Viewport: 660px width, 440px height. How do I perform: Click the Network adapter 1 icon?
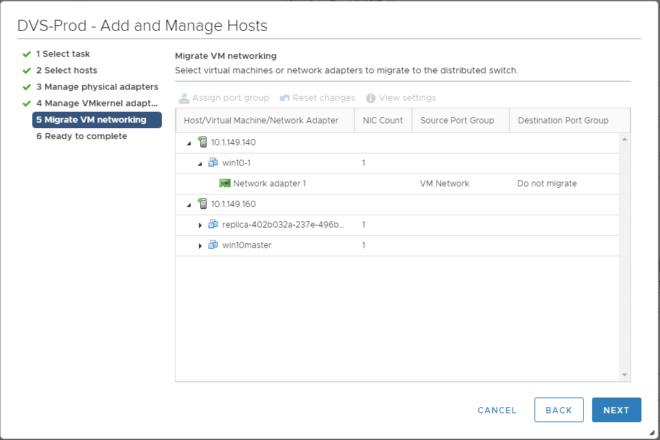[224, 183]
